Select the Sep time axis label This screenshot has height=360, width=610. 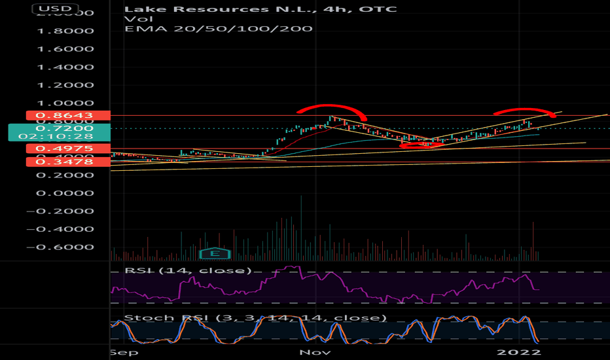pos(124,352)
